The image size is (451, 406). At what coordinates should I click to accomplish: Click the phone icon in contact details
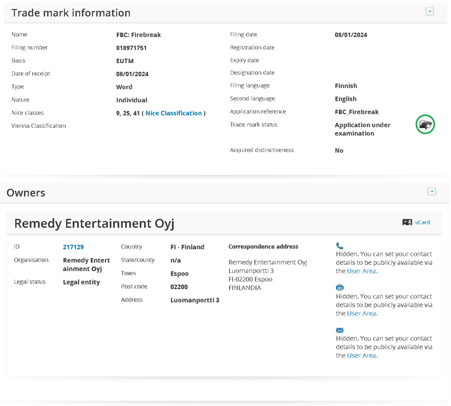click(x=340, y=246)
